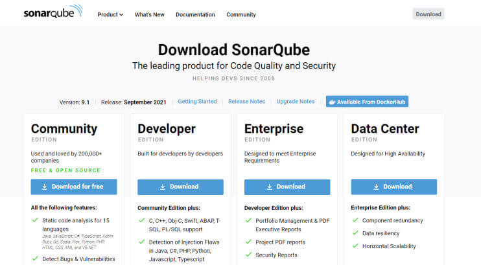Click the Download SonarQube main heading
This screenshot has height=265, width=481.
tap(234, 50)
